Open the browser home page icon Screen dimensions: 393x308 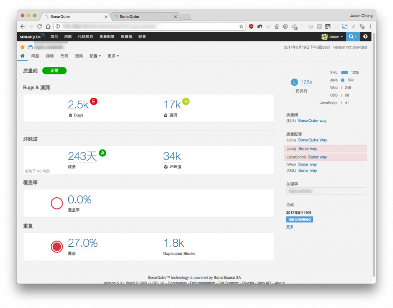click(48, 26)
